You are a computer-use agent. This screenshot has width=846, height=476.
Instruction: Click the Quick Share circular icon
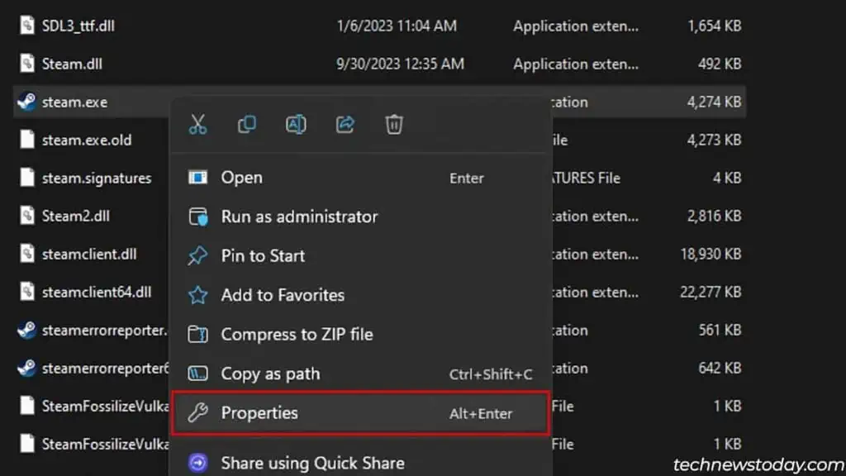[x=197, y=463]
